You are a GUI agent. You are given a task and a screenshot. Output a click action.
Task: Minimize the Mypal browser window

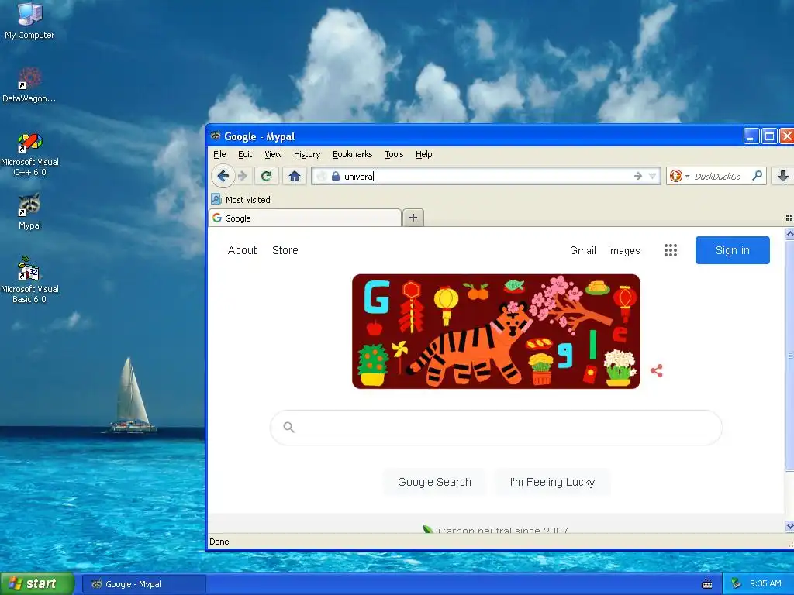click(751, 136)
